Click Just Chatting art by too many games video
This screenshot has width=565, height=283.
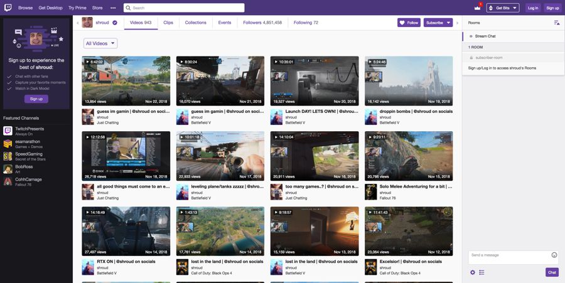[x=276, y=192]
